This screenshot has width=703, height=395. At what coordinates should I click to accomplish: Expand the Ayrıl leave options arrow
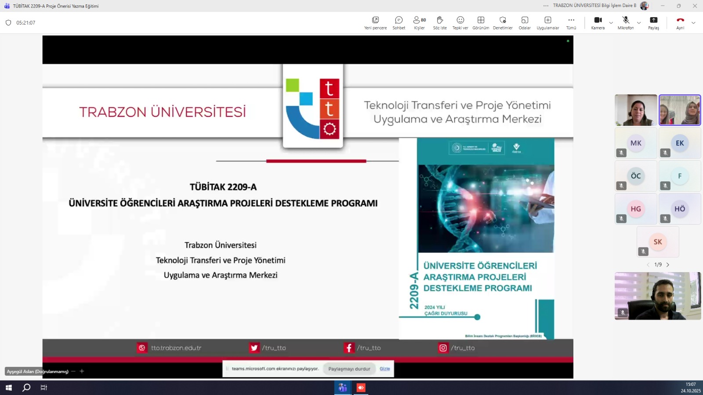pyautogui.click(x=693, y=23)
